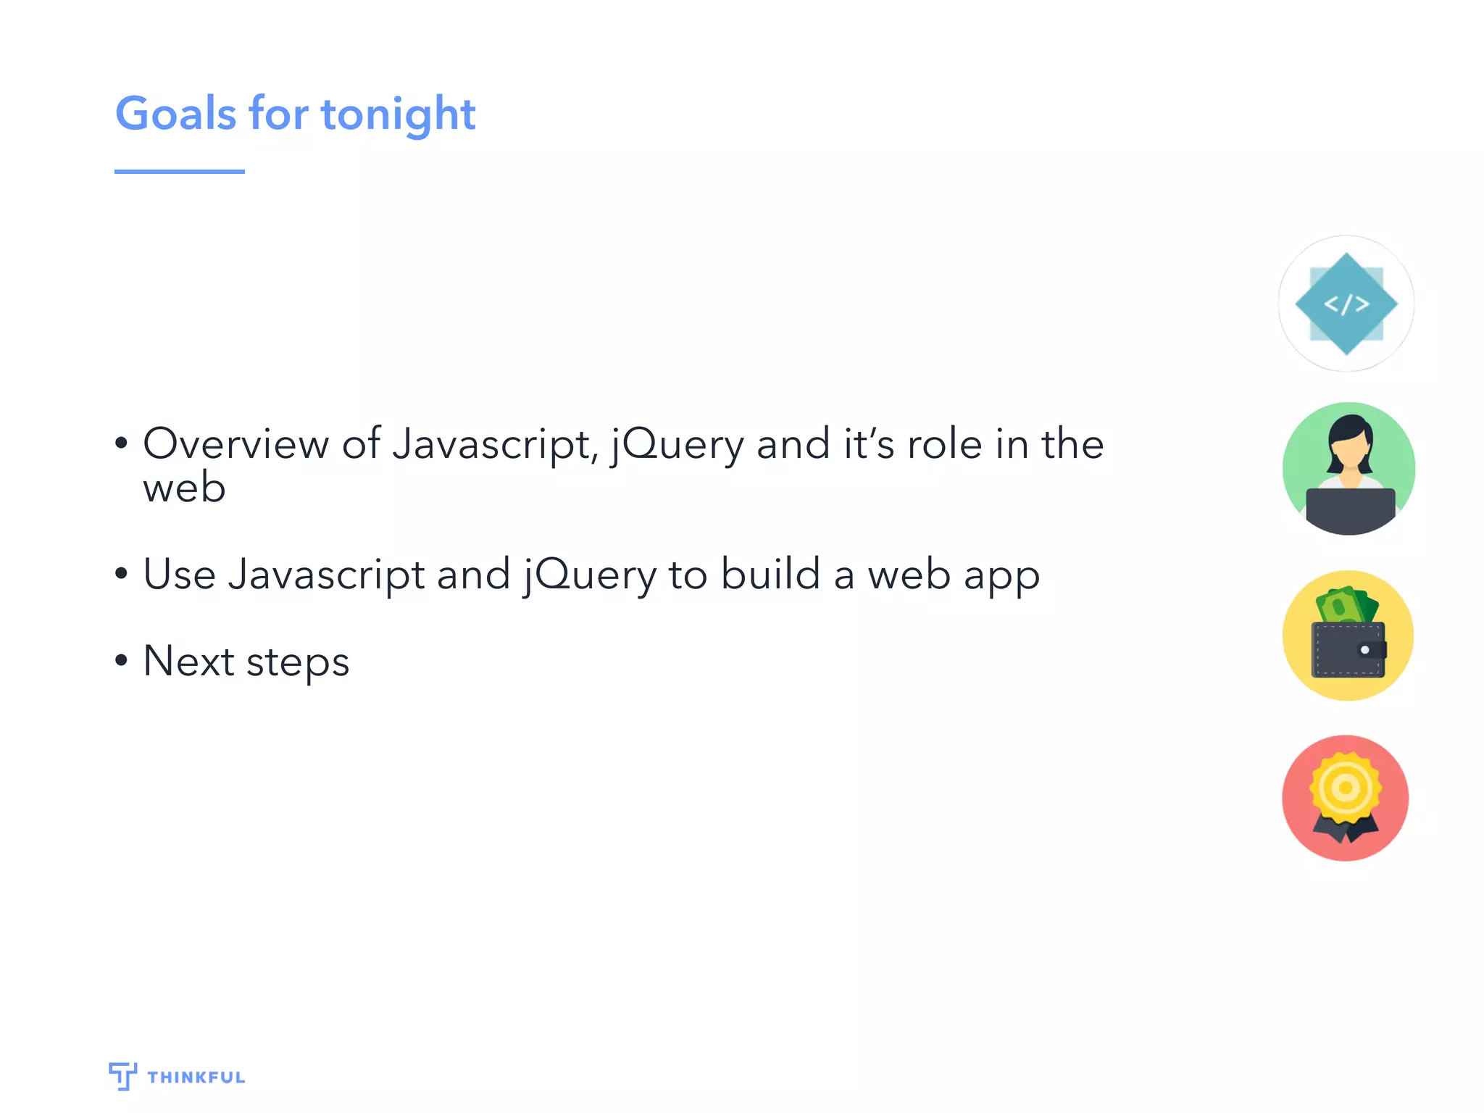Click the blue underline beneath the title
1484x1113 pixels.
pyautogui.click(x=180, y=172)
